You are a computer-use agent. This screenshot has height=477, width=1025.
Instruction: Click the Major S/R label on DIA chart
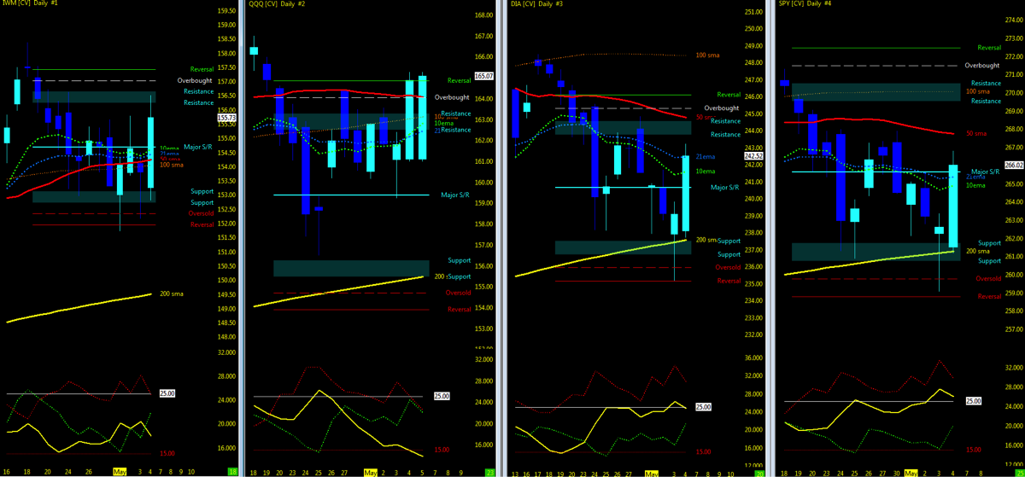[724, 187]
